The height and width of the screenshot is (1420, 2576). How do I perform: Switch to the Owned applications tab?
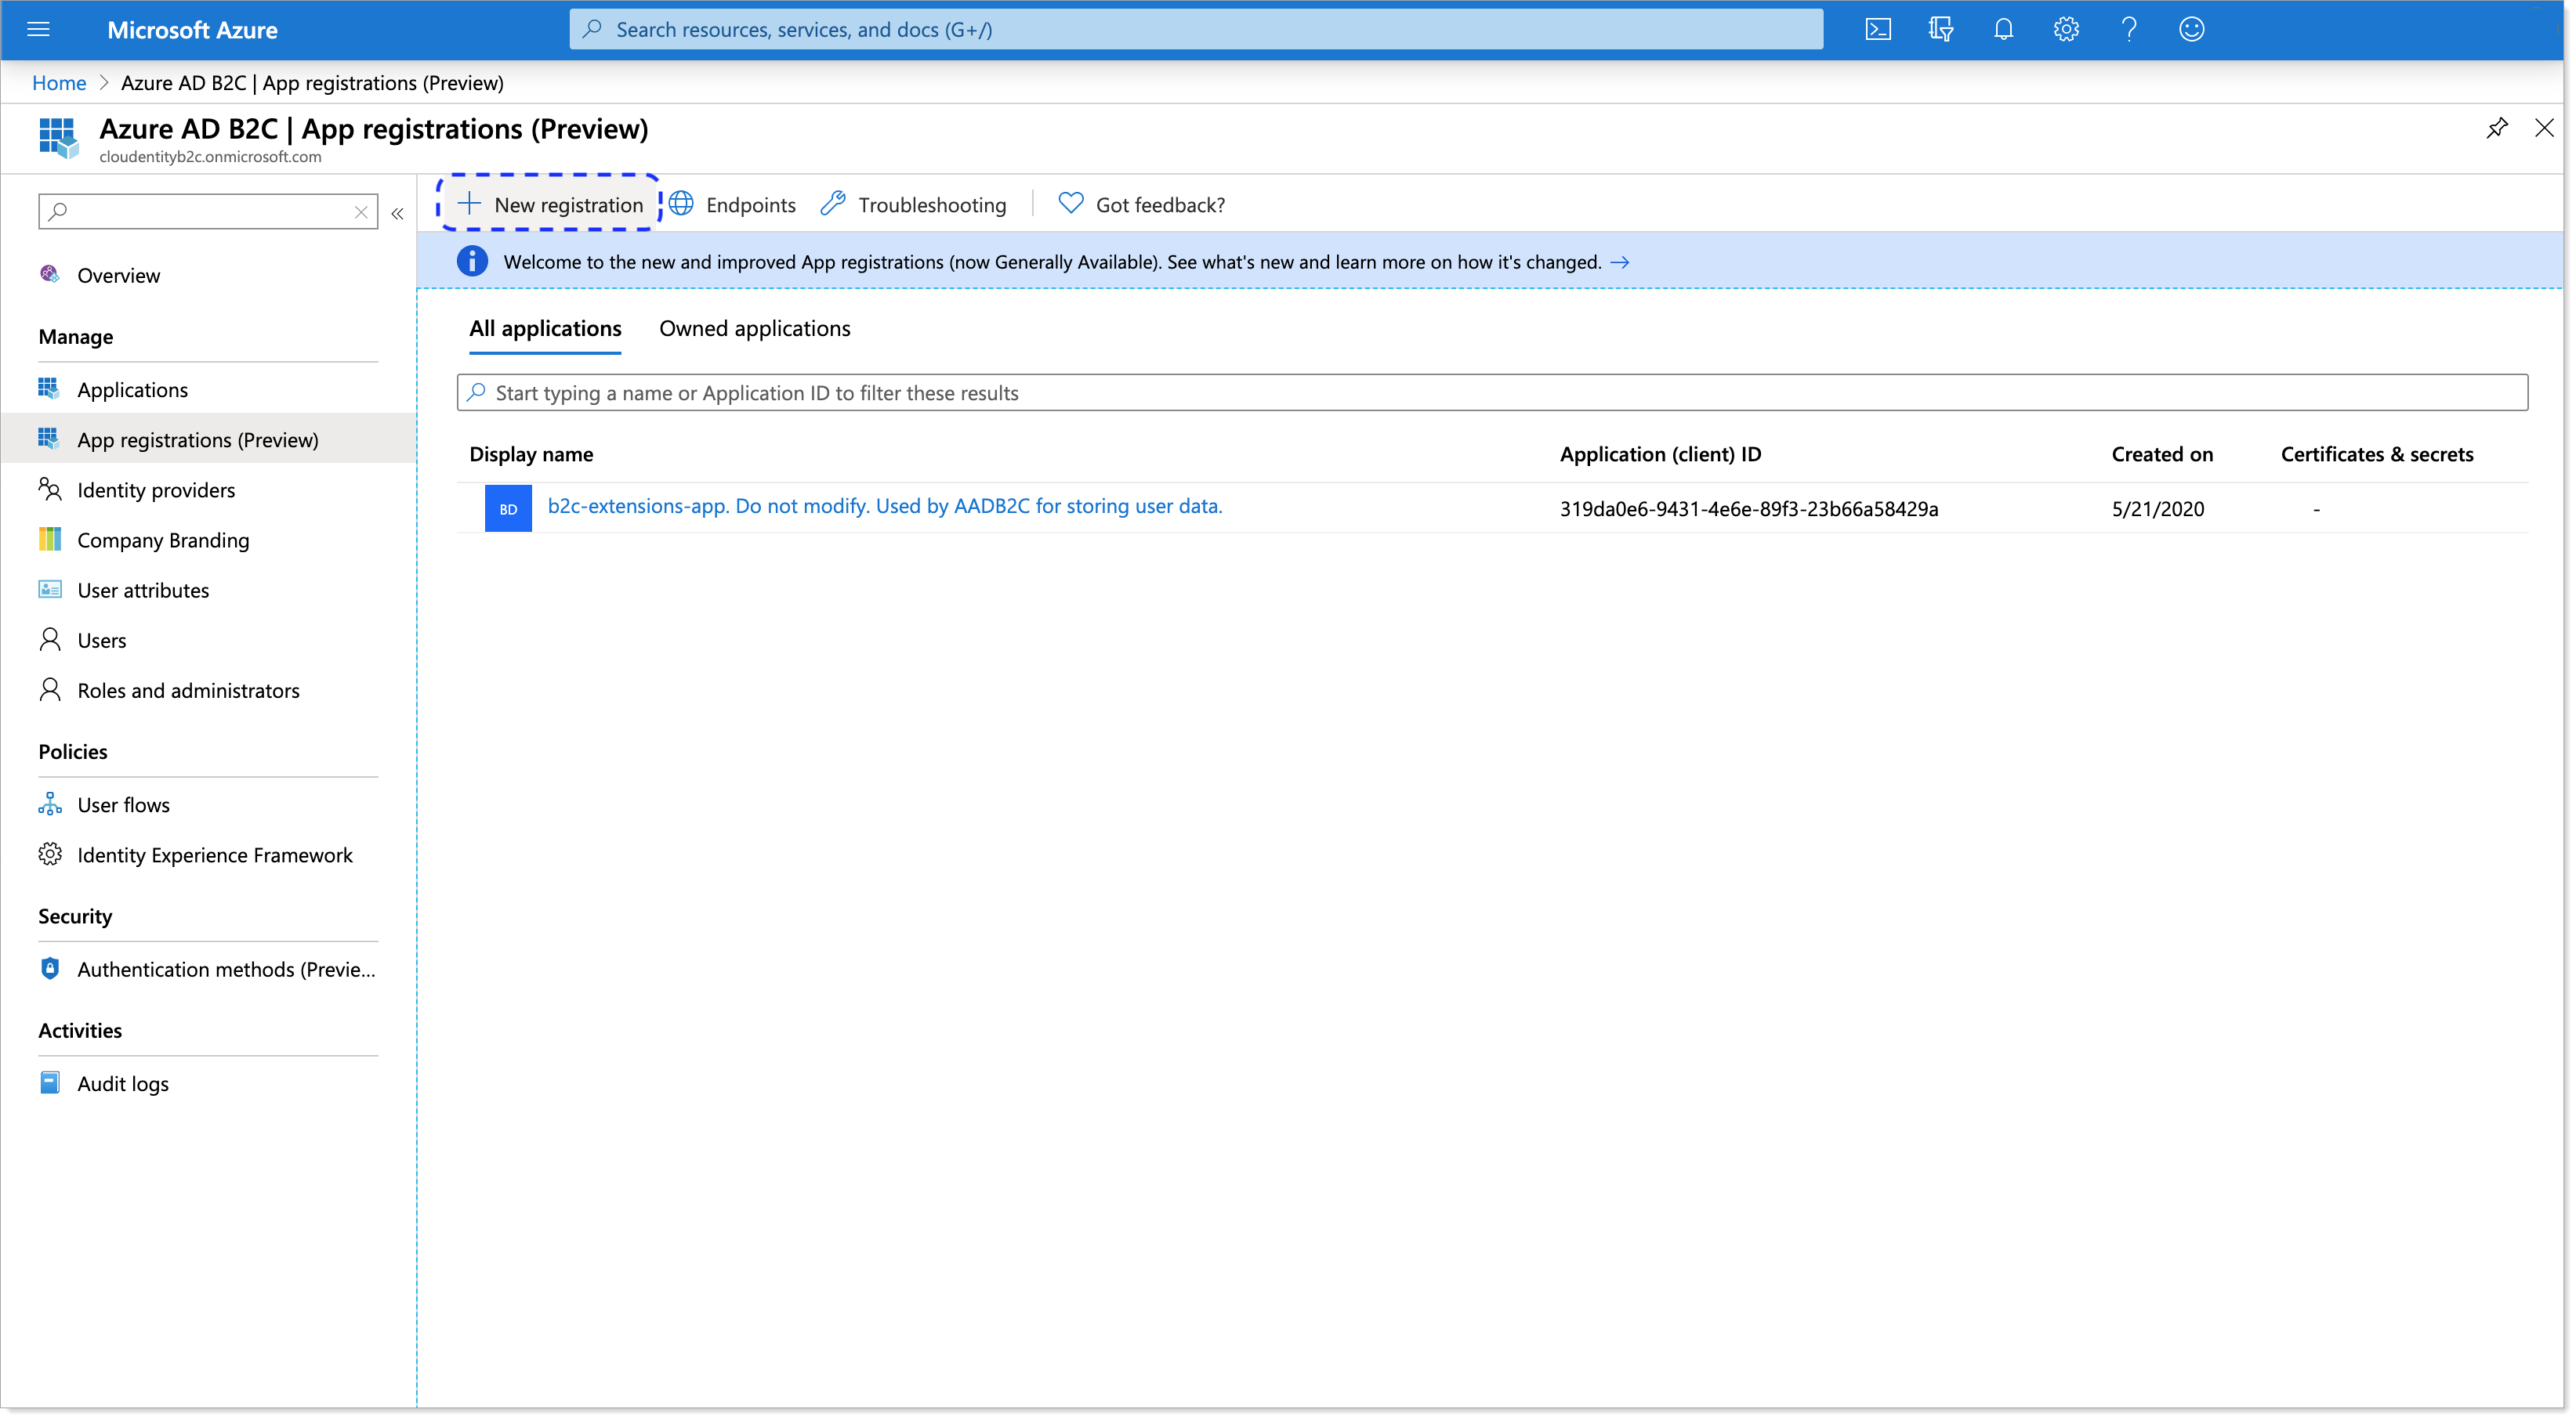coord(755,329)
